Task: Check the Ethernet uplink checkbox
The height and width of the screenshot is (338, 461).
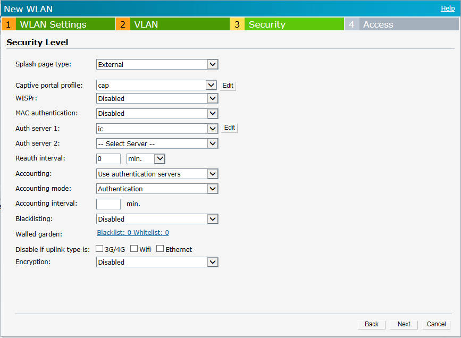Action: (x=160, y=249)
